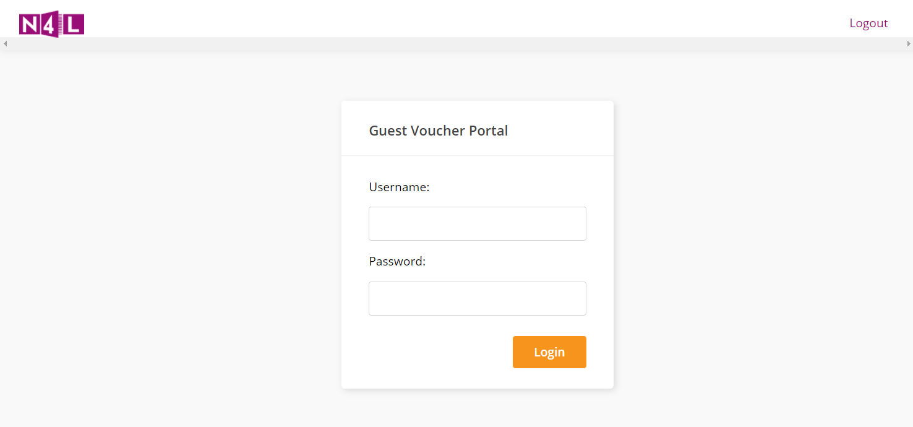Click the left-pointing scroll arrow icon

[x=5, y=43]
